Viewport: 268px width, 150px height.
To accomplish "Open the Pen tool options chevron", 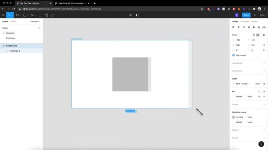I will point(35,15).
